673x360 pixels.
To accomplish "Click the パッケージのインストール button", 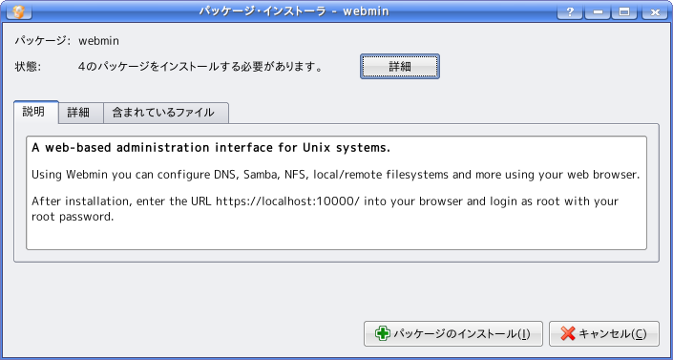I will (x=453, y=334).
